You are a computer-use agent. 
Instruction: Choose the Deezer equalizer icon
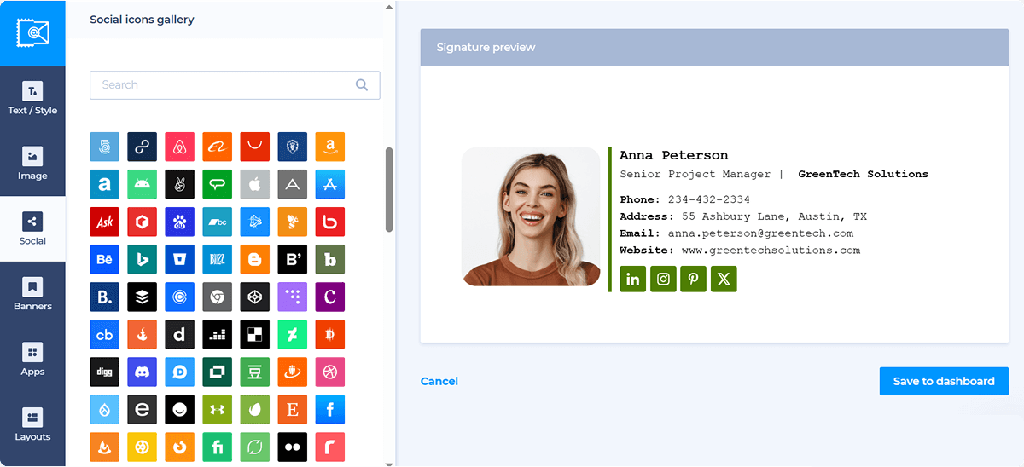point(217,334)
